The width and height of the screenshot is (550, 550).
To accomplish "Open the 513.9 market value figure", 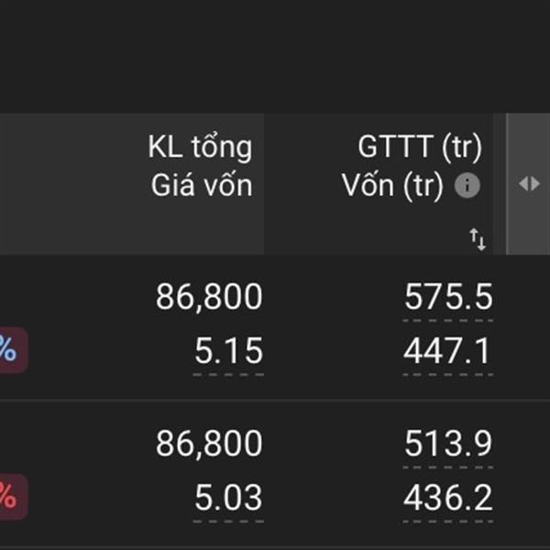I will pos(448,444).
